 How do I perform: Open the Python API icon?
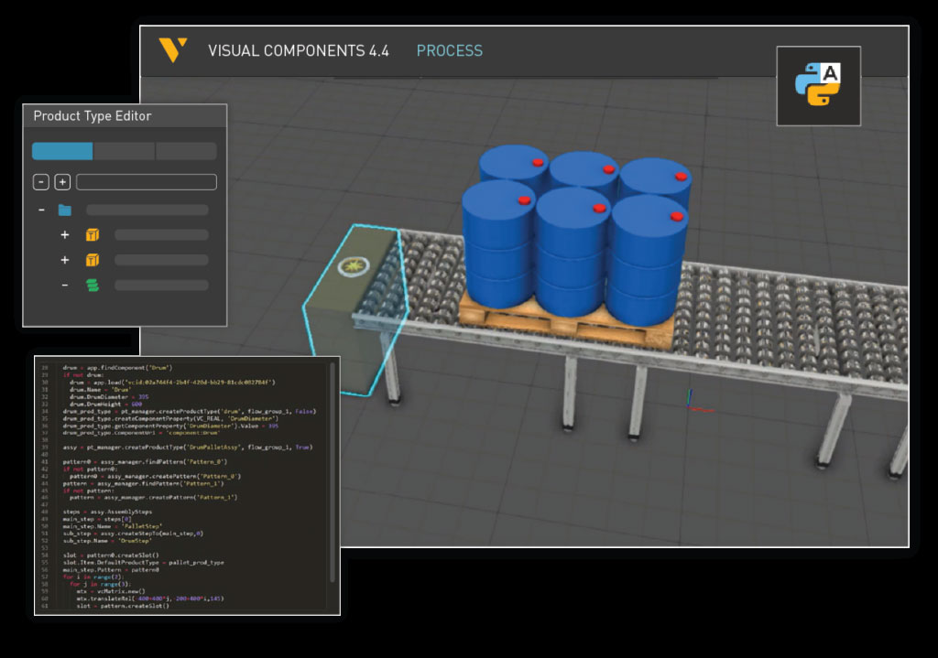(818, 86)
